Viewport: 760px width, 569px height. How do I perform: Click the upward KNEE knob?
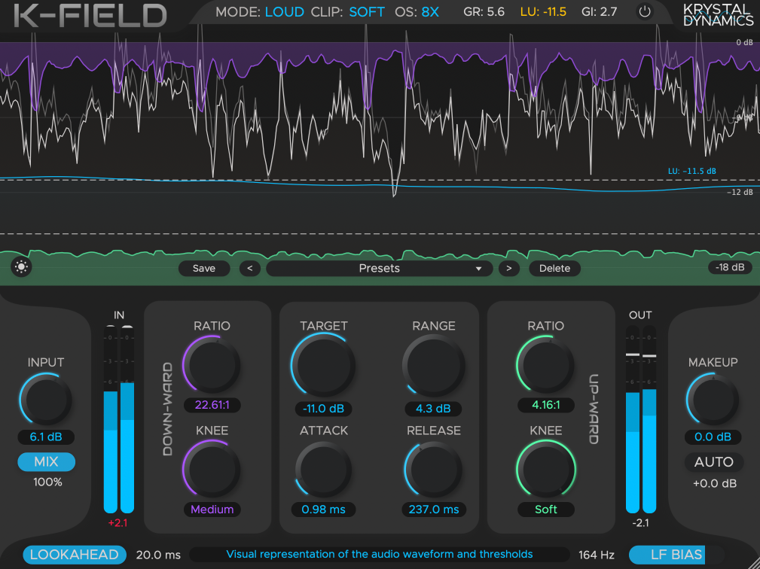click(546, 470)
